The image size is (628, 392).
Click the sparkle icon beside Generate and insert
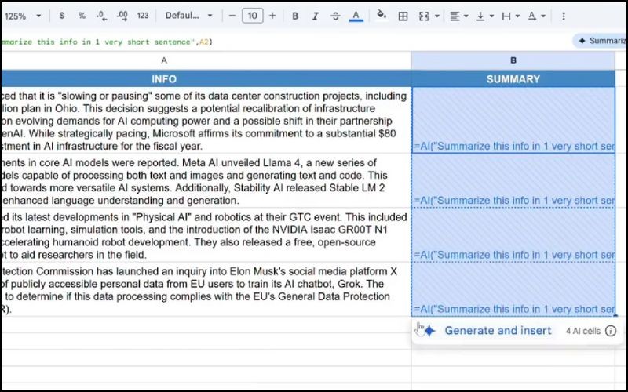coord(430,331)
